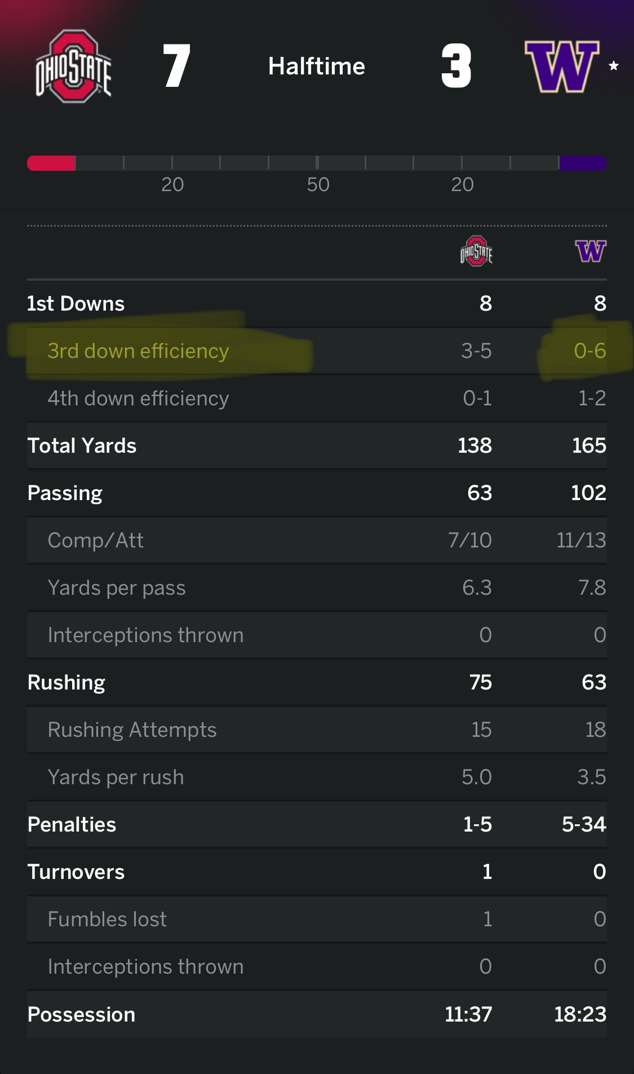634x1074 pixels.
Task: Tap Washington's score of 3
Action: tap(456, 67)
